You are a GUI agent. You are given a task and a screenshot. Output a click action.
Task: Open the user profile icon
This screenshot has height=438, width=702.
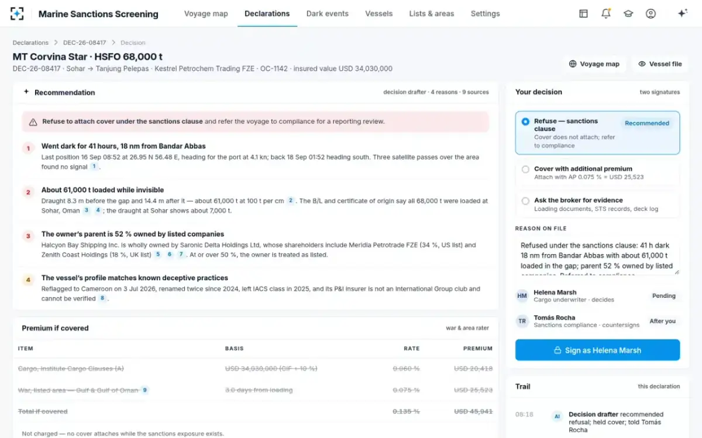click(x=651, y=13)
